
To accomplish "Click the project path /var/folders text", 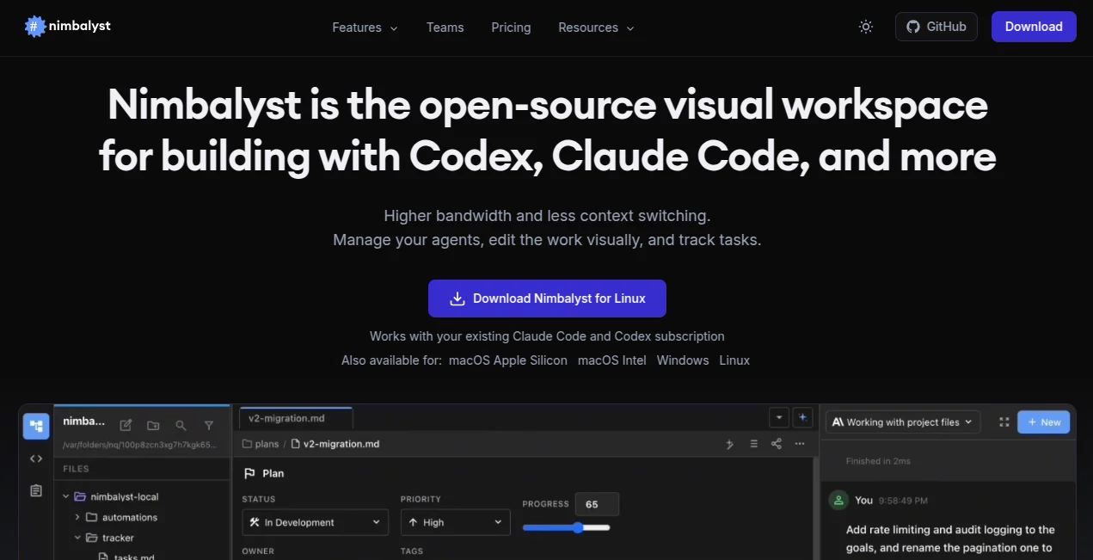I will click(x=138, y=446).
